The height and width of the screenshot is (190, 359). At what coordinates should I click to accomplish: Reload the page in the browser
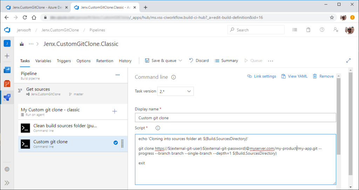25,18
